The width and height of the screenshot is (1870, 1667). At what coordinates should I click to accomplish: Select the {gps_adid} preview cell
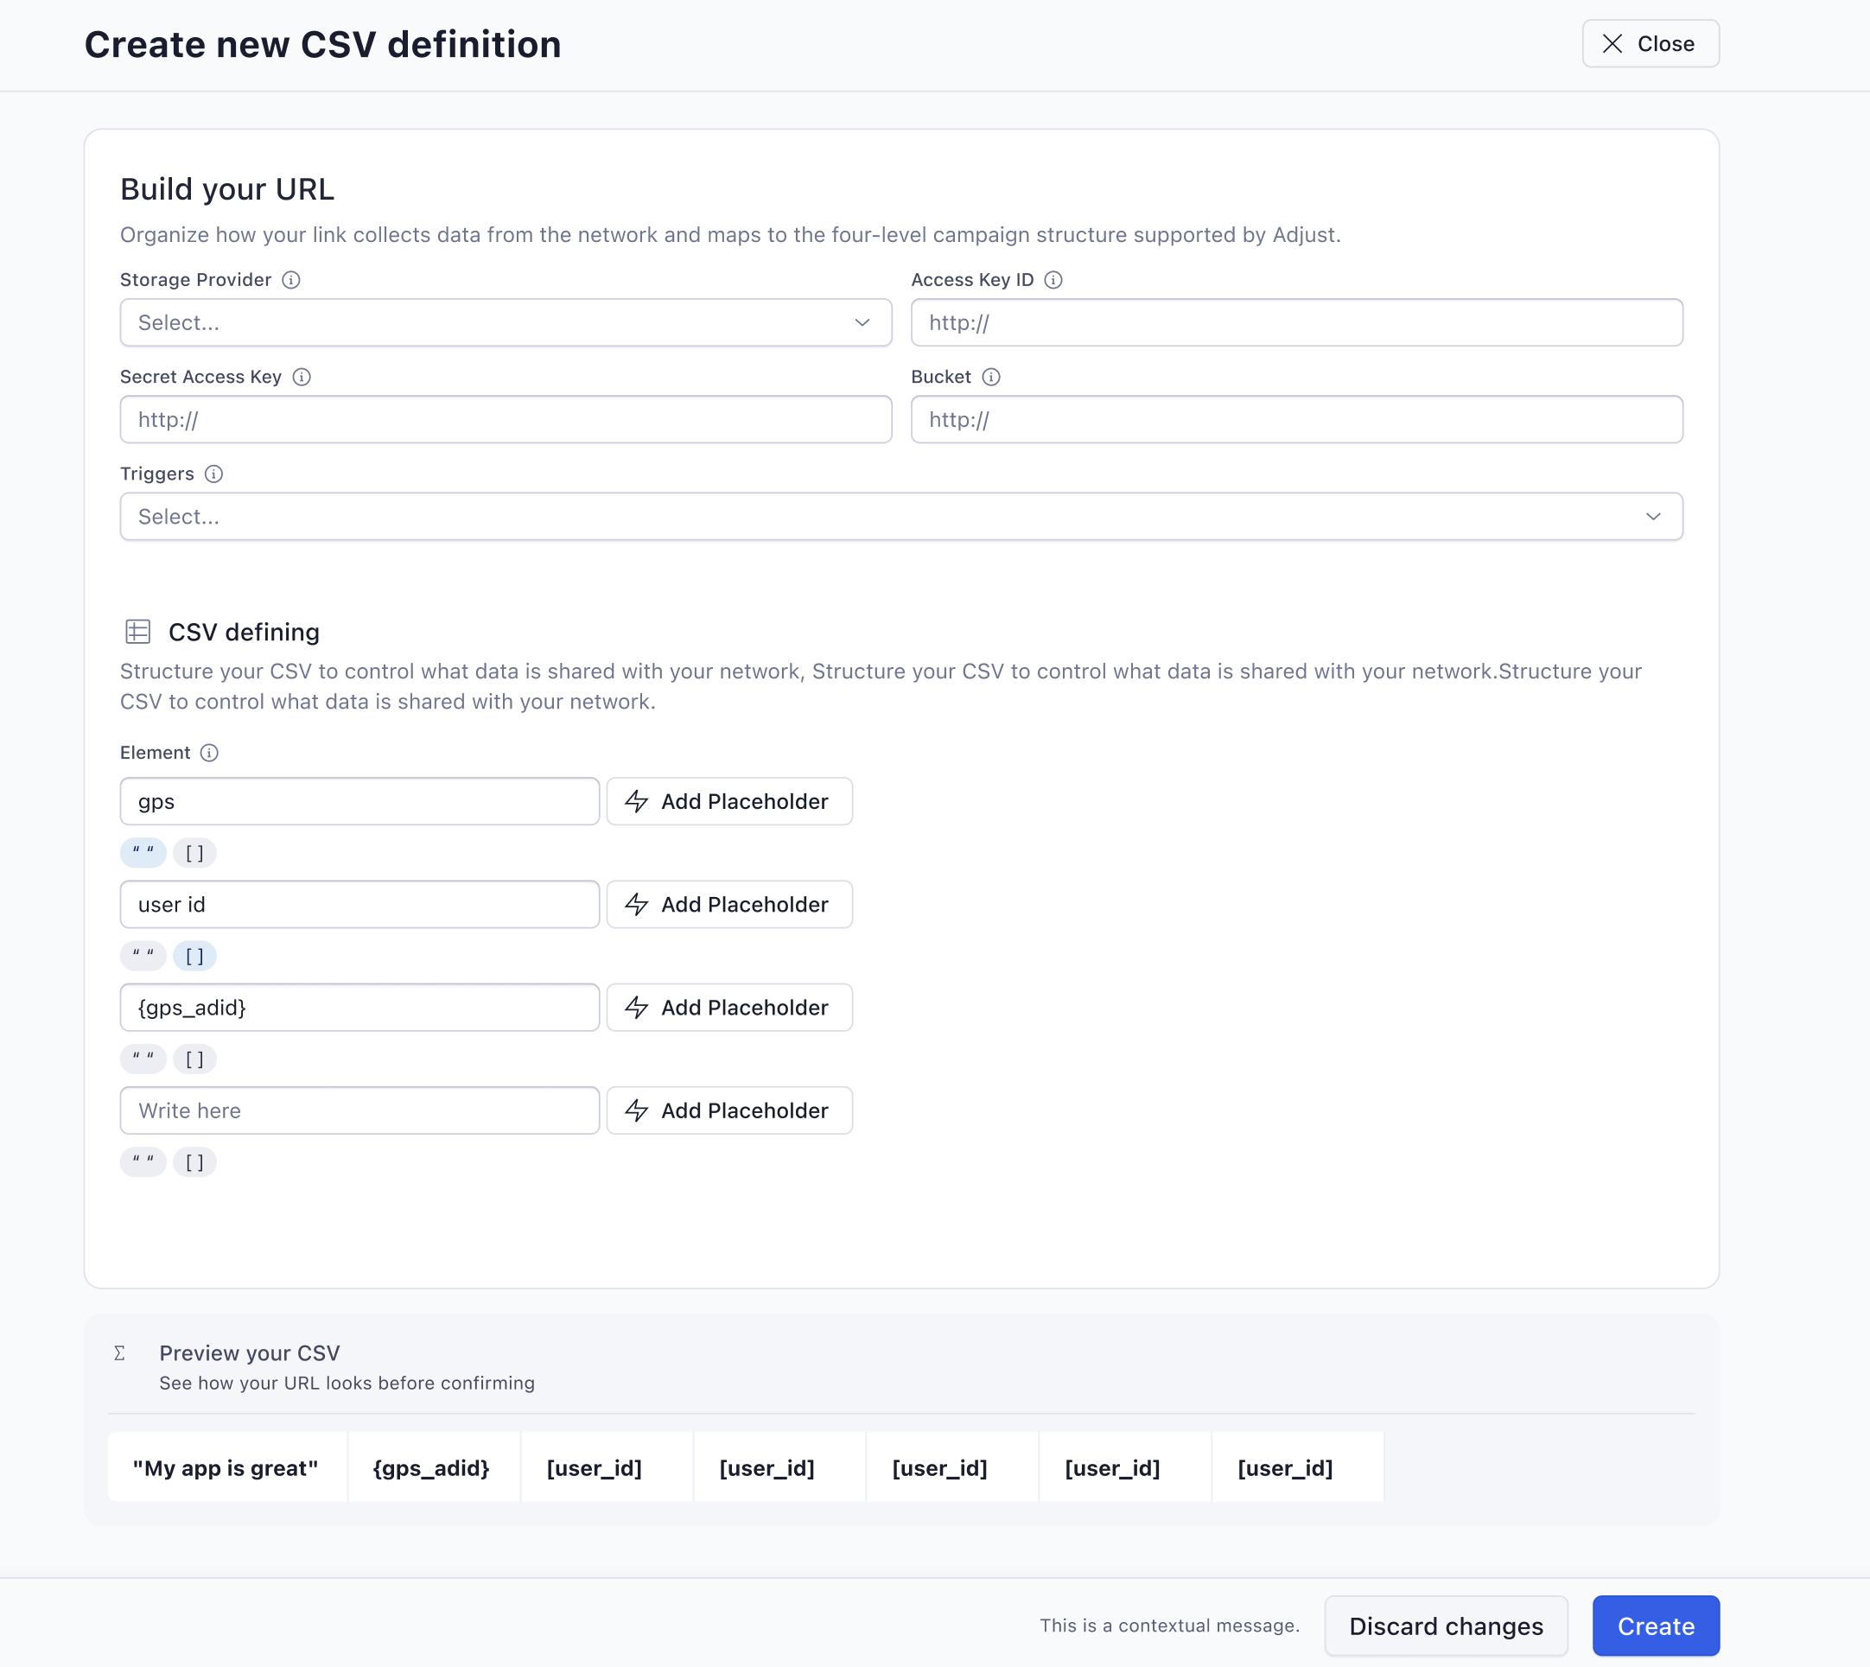[432, 1468]
